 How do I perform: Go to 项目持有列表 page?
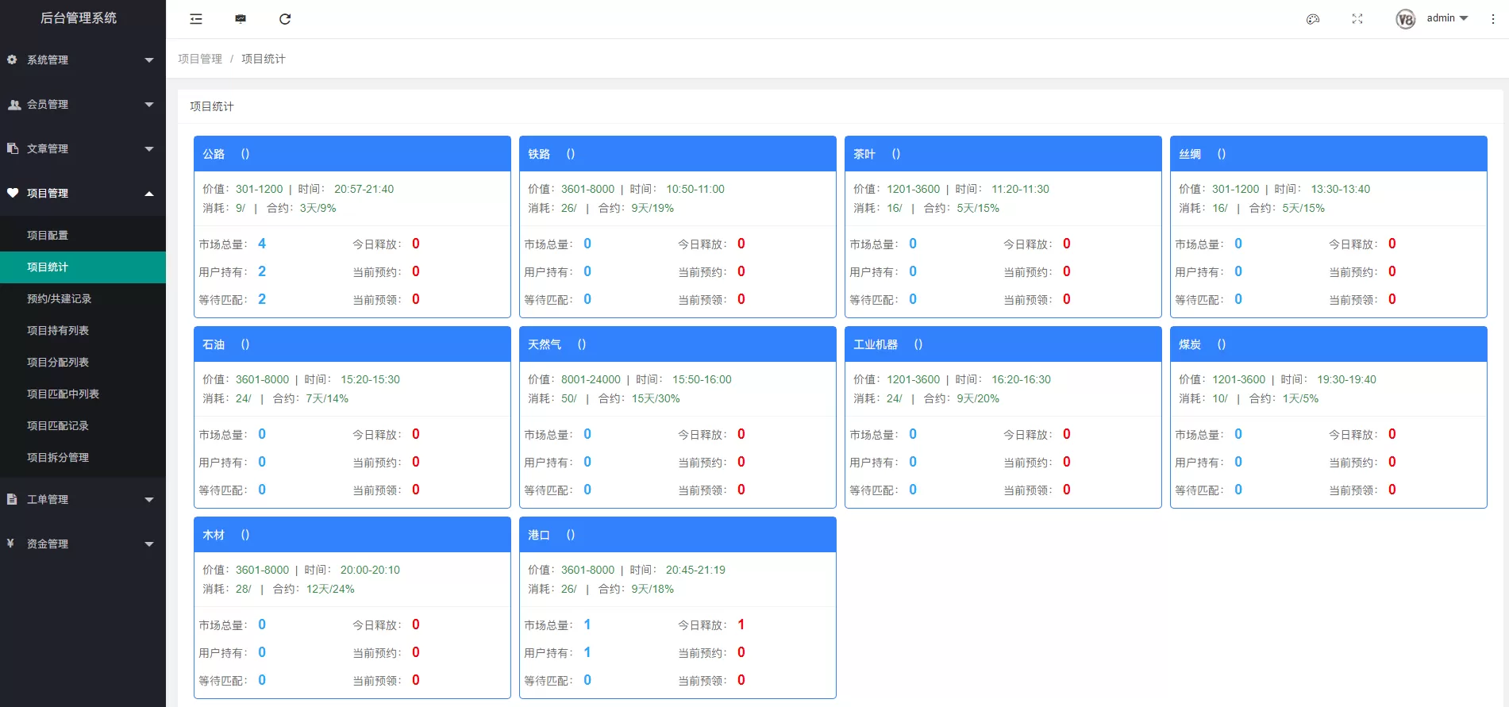(58, 331)
